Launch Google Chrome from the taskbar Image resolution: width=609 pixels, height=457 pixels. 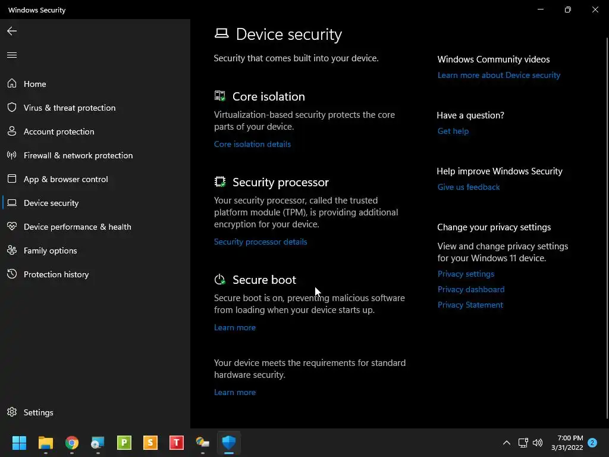(x=72, y=442)
